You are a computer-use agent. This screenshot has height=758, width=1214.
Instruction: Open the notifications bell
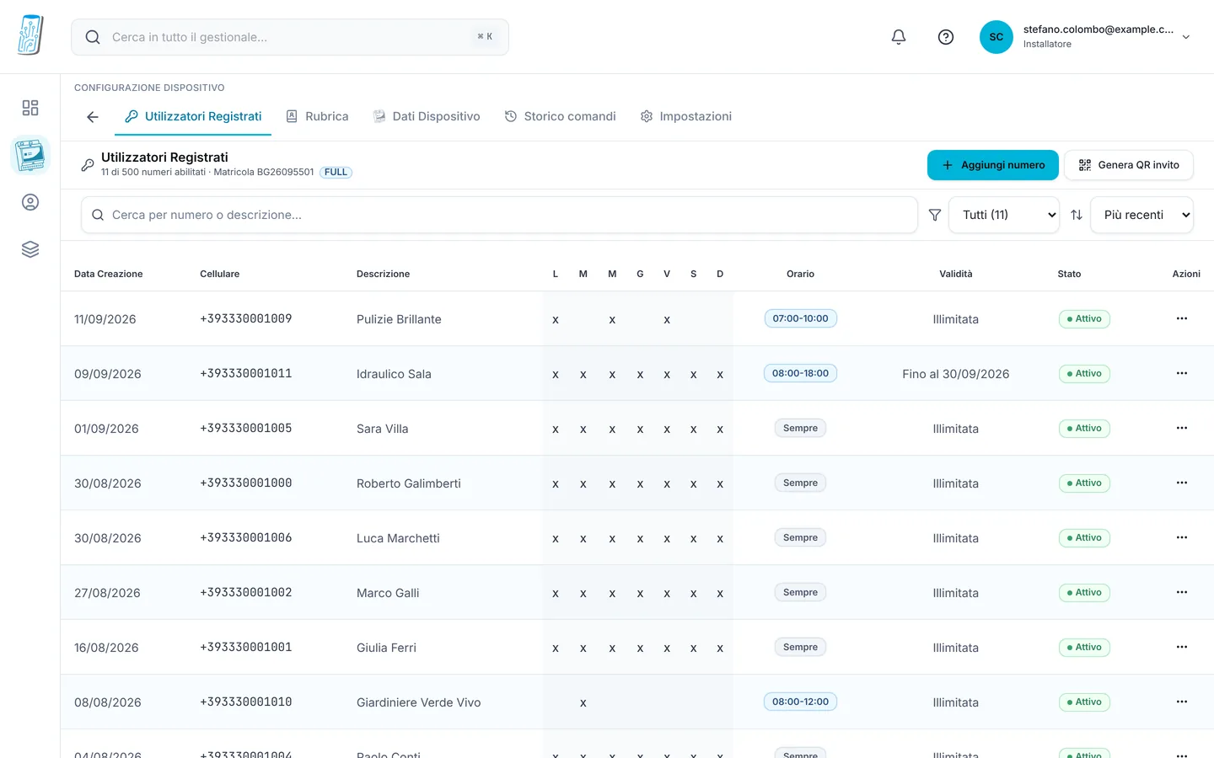pos(899,37)
